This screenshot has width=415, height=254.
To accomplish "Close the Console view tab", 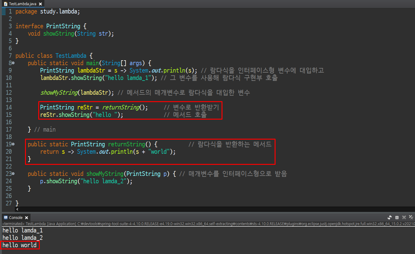I will tap(27, 218).
